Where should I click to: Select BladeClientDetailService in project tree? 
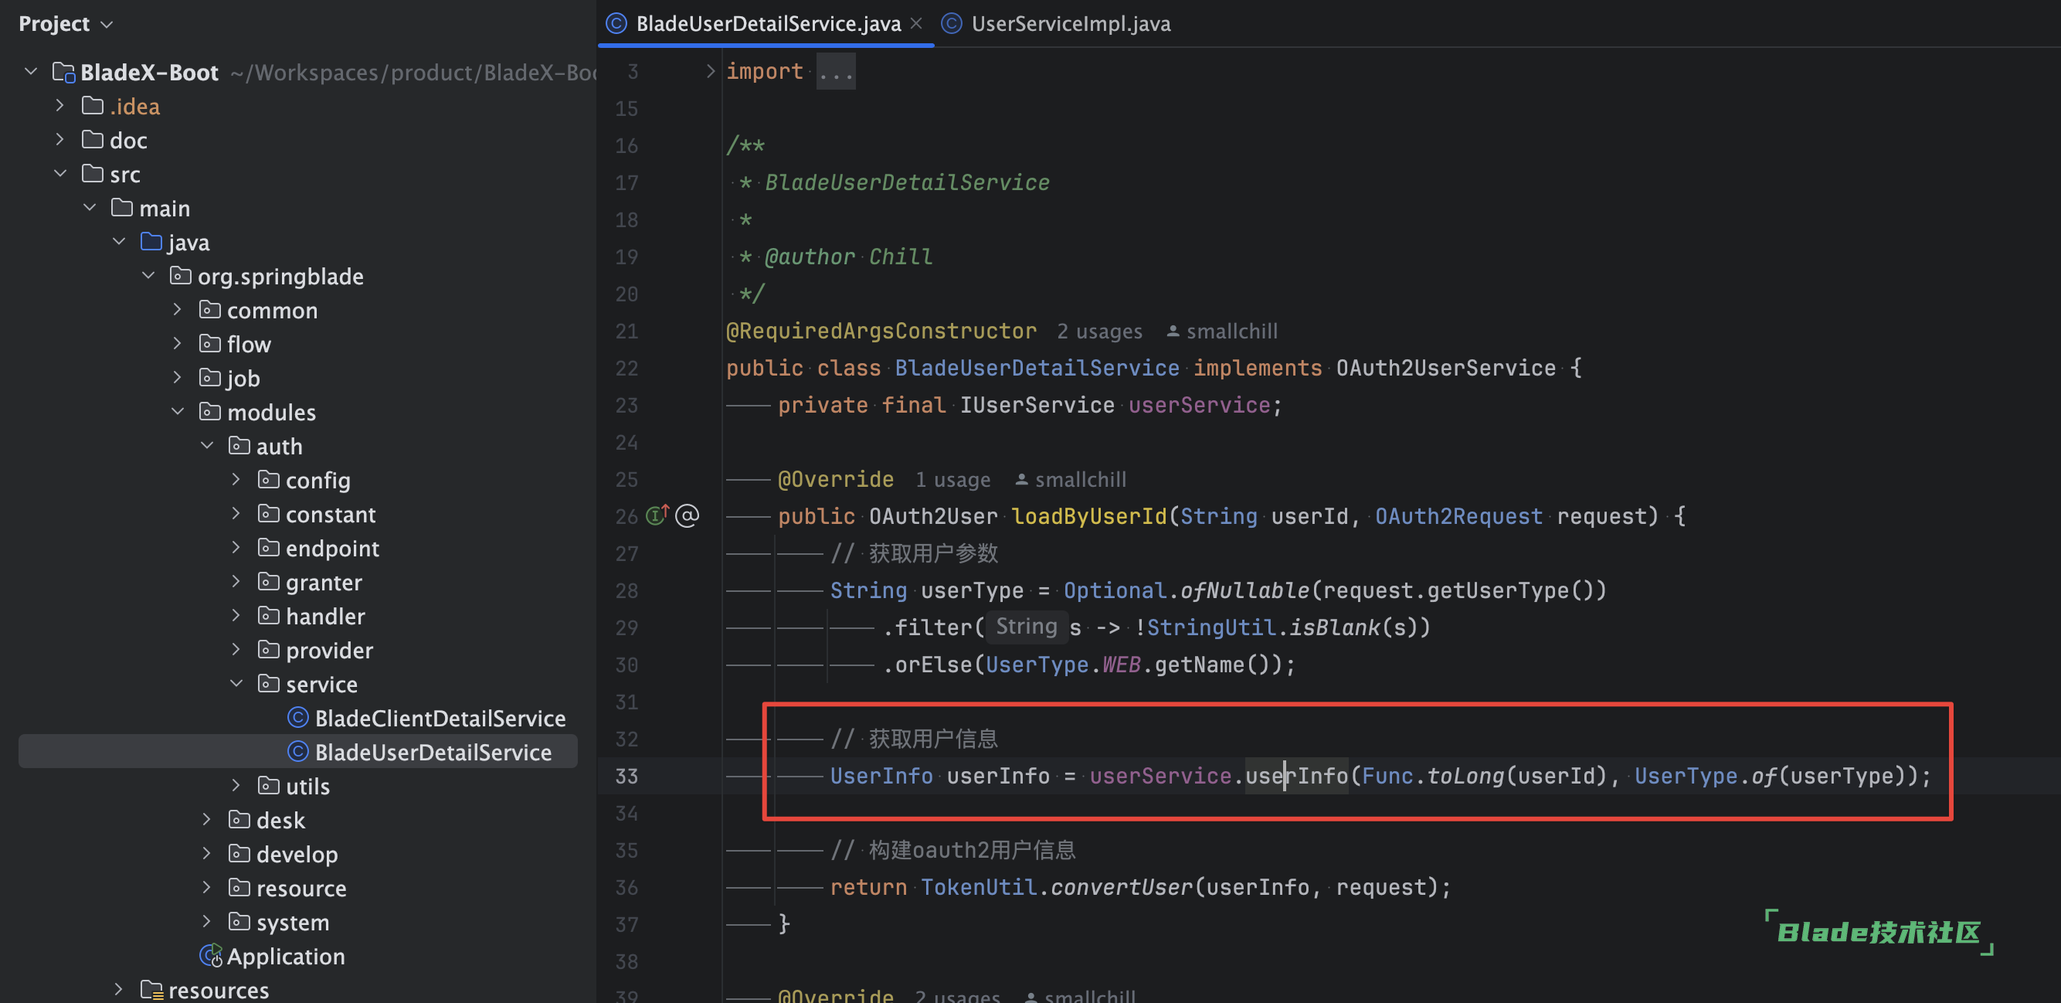point(440,718)
